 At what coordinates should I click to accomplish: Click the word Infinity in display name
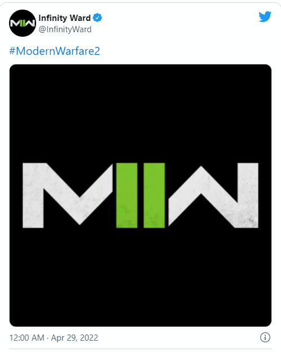click(x=52, y=18)
